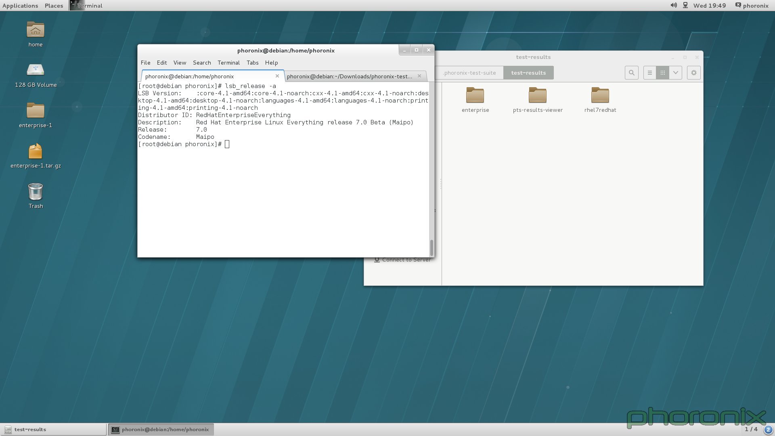Click the Wed 19:49 clock
The width and height of the screenshot is (775, 436).
(710, 6)
